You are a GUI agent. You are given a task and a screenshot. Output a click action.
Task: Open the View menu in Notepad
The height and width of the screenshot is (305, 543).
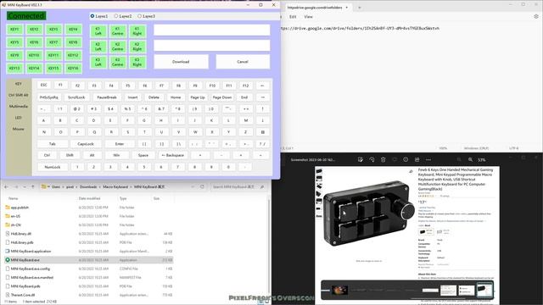pos(308,17)
